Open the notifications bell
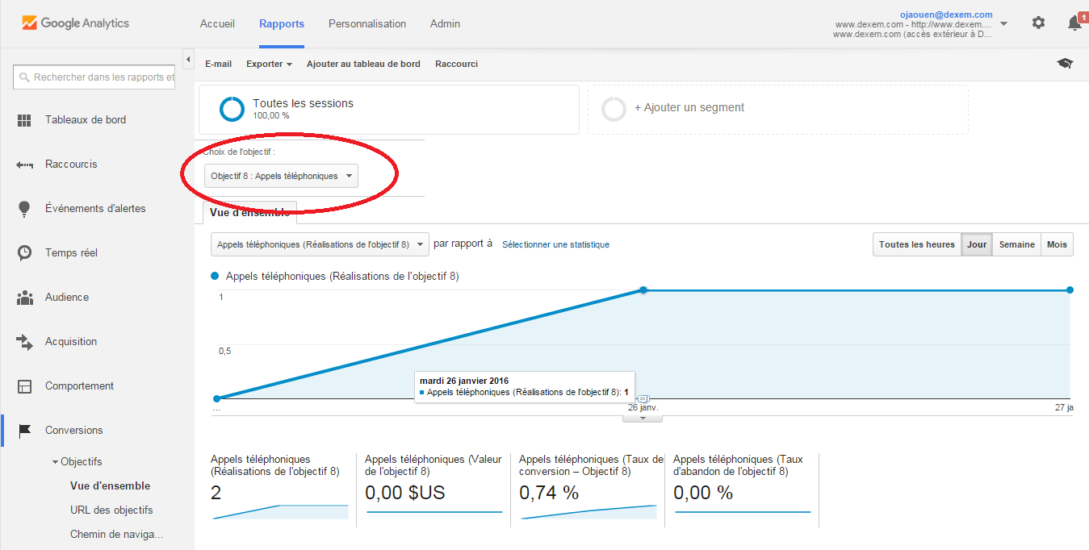The height and width of the screenshot is (550, 1089). [1074, 23]
